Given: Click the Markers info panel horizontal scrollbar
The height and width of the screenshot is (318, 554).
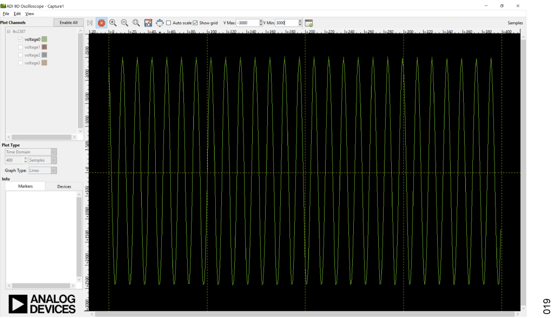Looking at the screenshot, I should point(41,286).
